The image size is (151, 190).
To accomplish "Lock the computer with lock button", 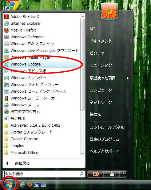I will click(x=112, y=174).
